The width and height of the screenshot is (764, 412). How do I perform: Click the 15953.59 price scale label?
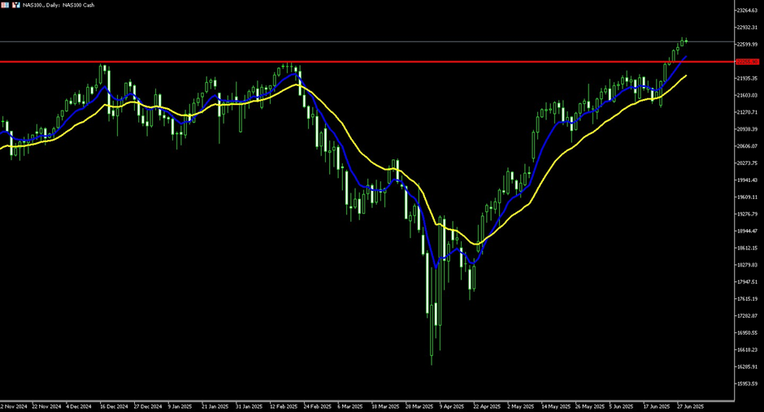pyautogui.click(x=747, y=384)
